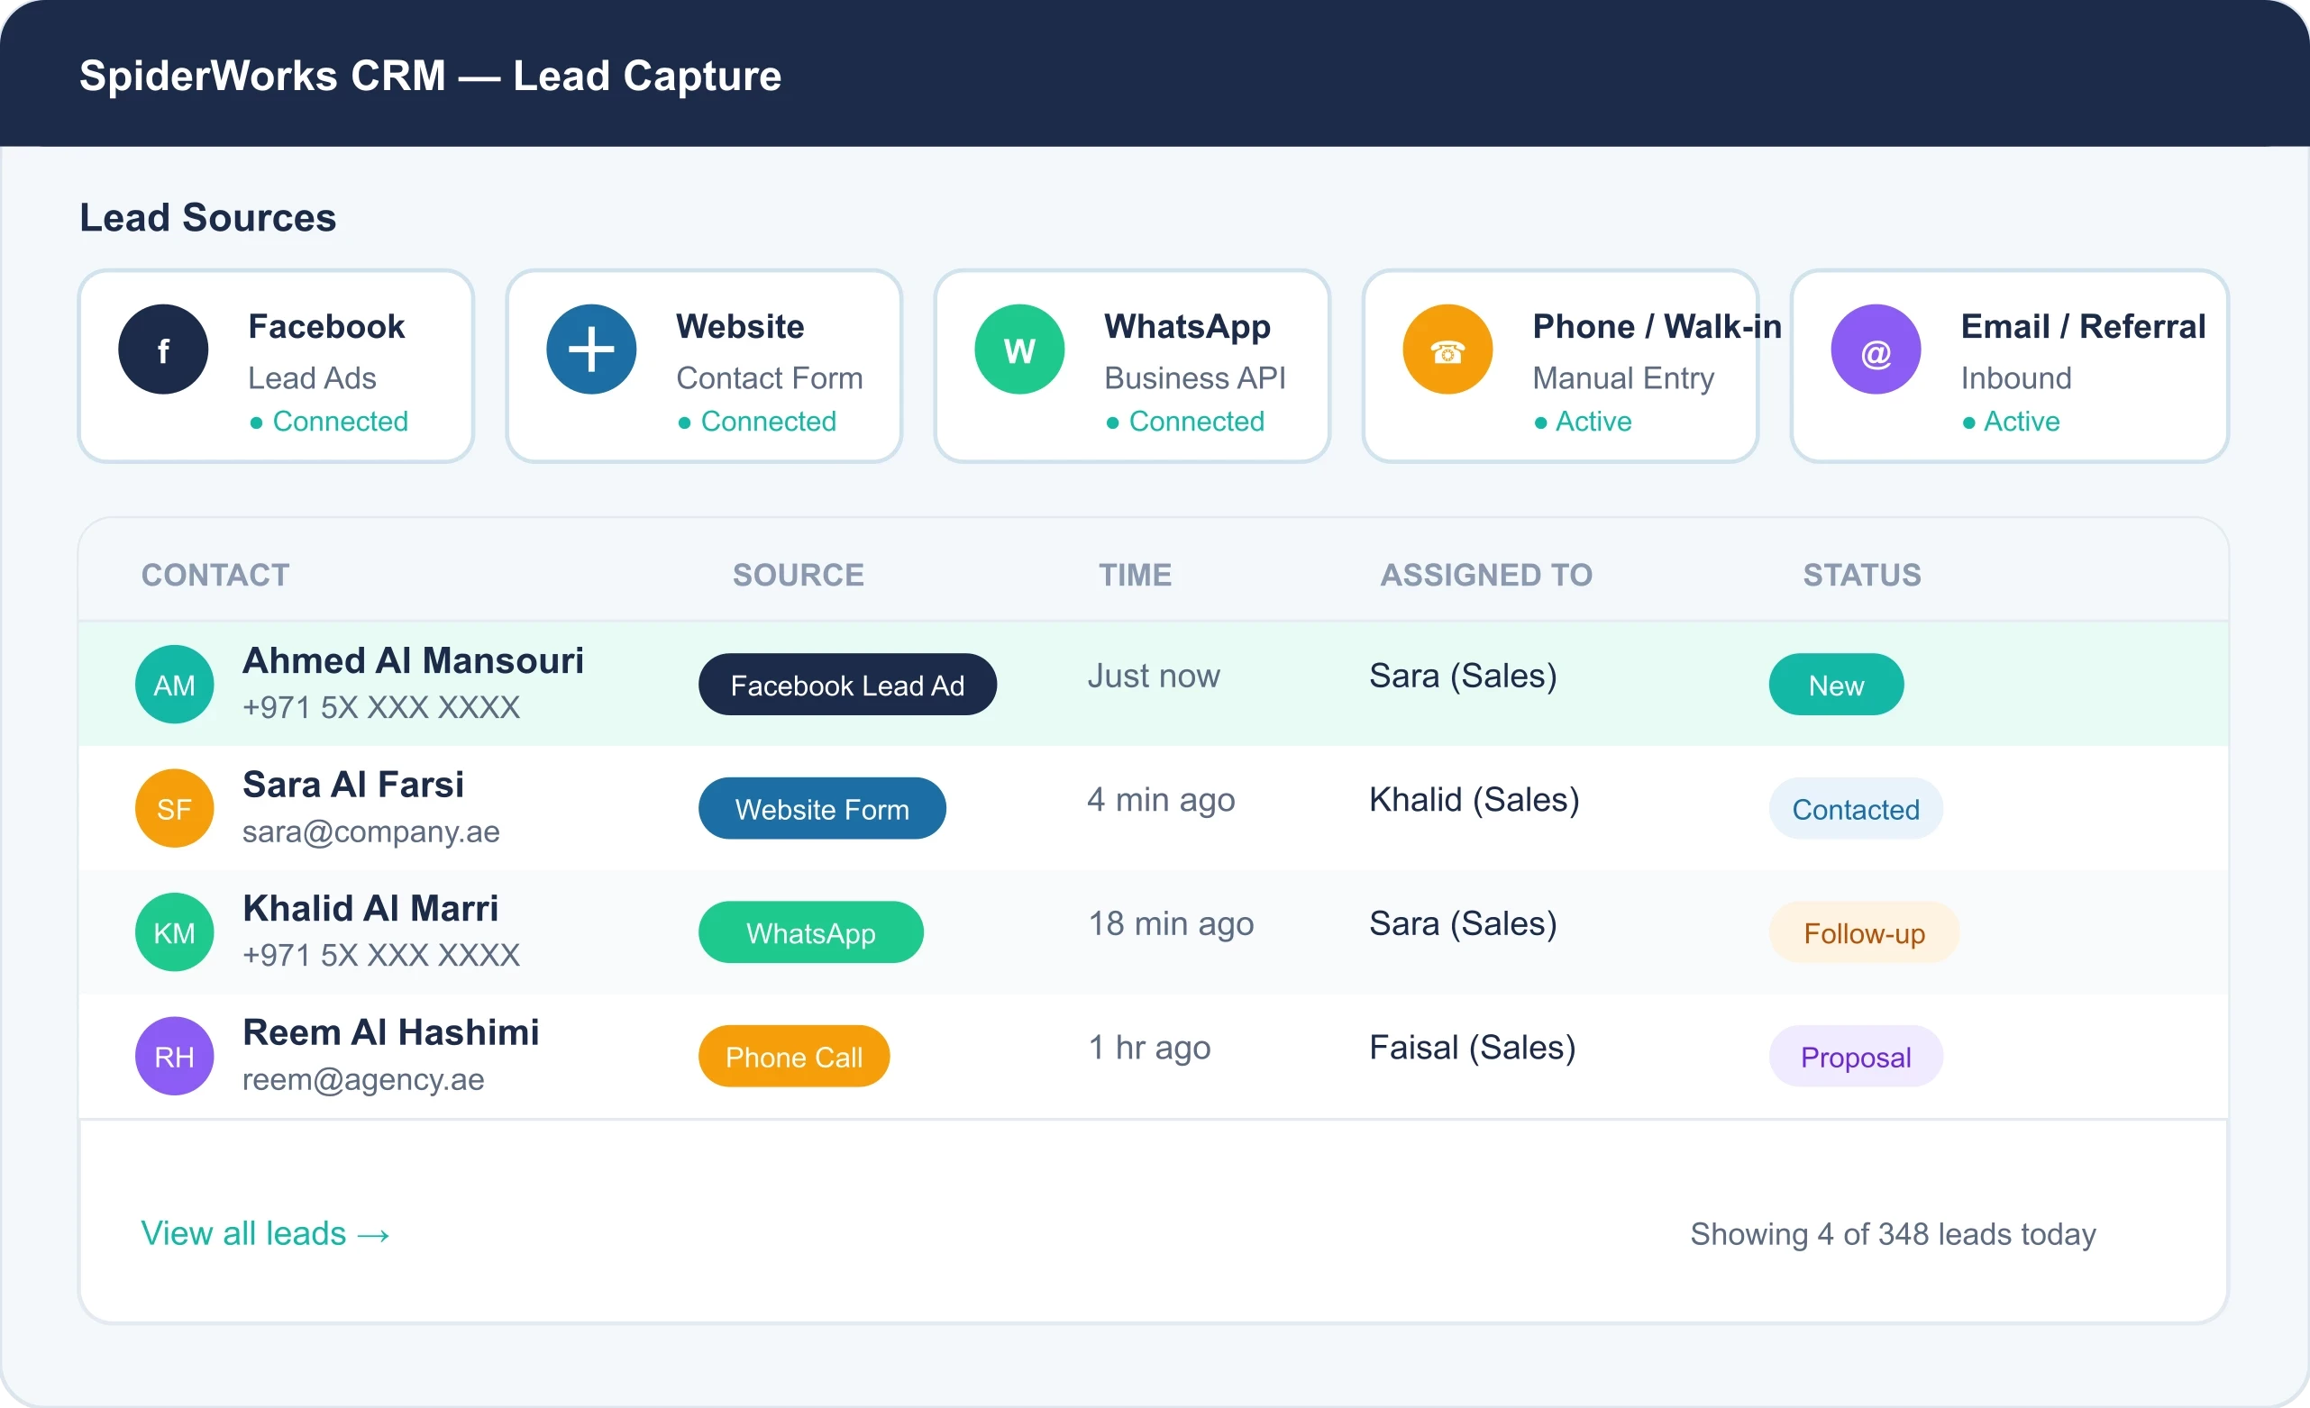Click the Proposal status pill

(1856, 1056)
